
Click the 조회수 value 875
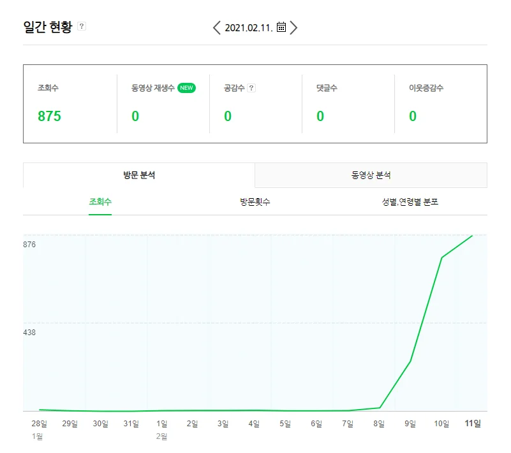tap(50, 116)
